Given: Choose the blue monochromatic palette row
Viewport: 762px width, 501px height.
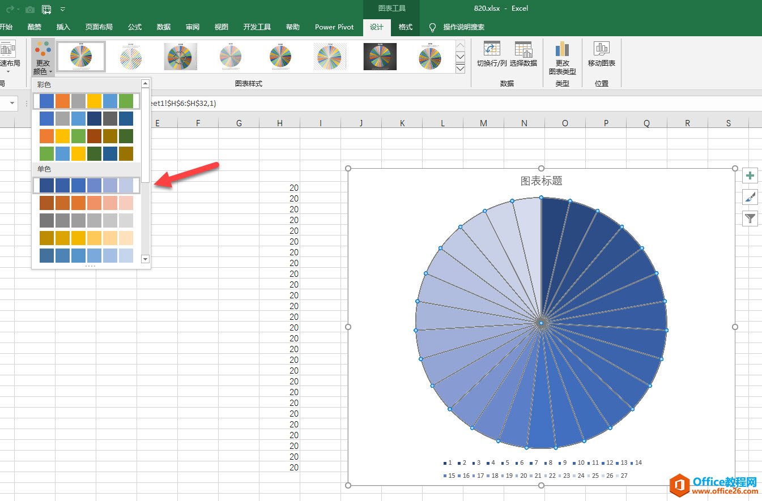Looking at the screenshot, I should [x=86, y=185].
